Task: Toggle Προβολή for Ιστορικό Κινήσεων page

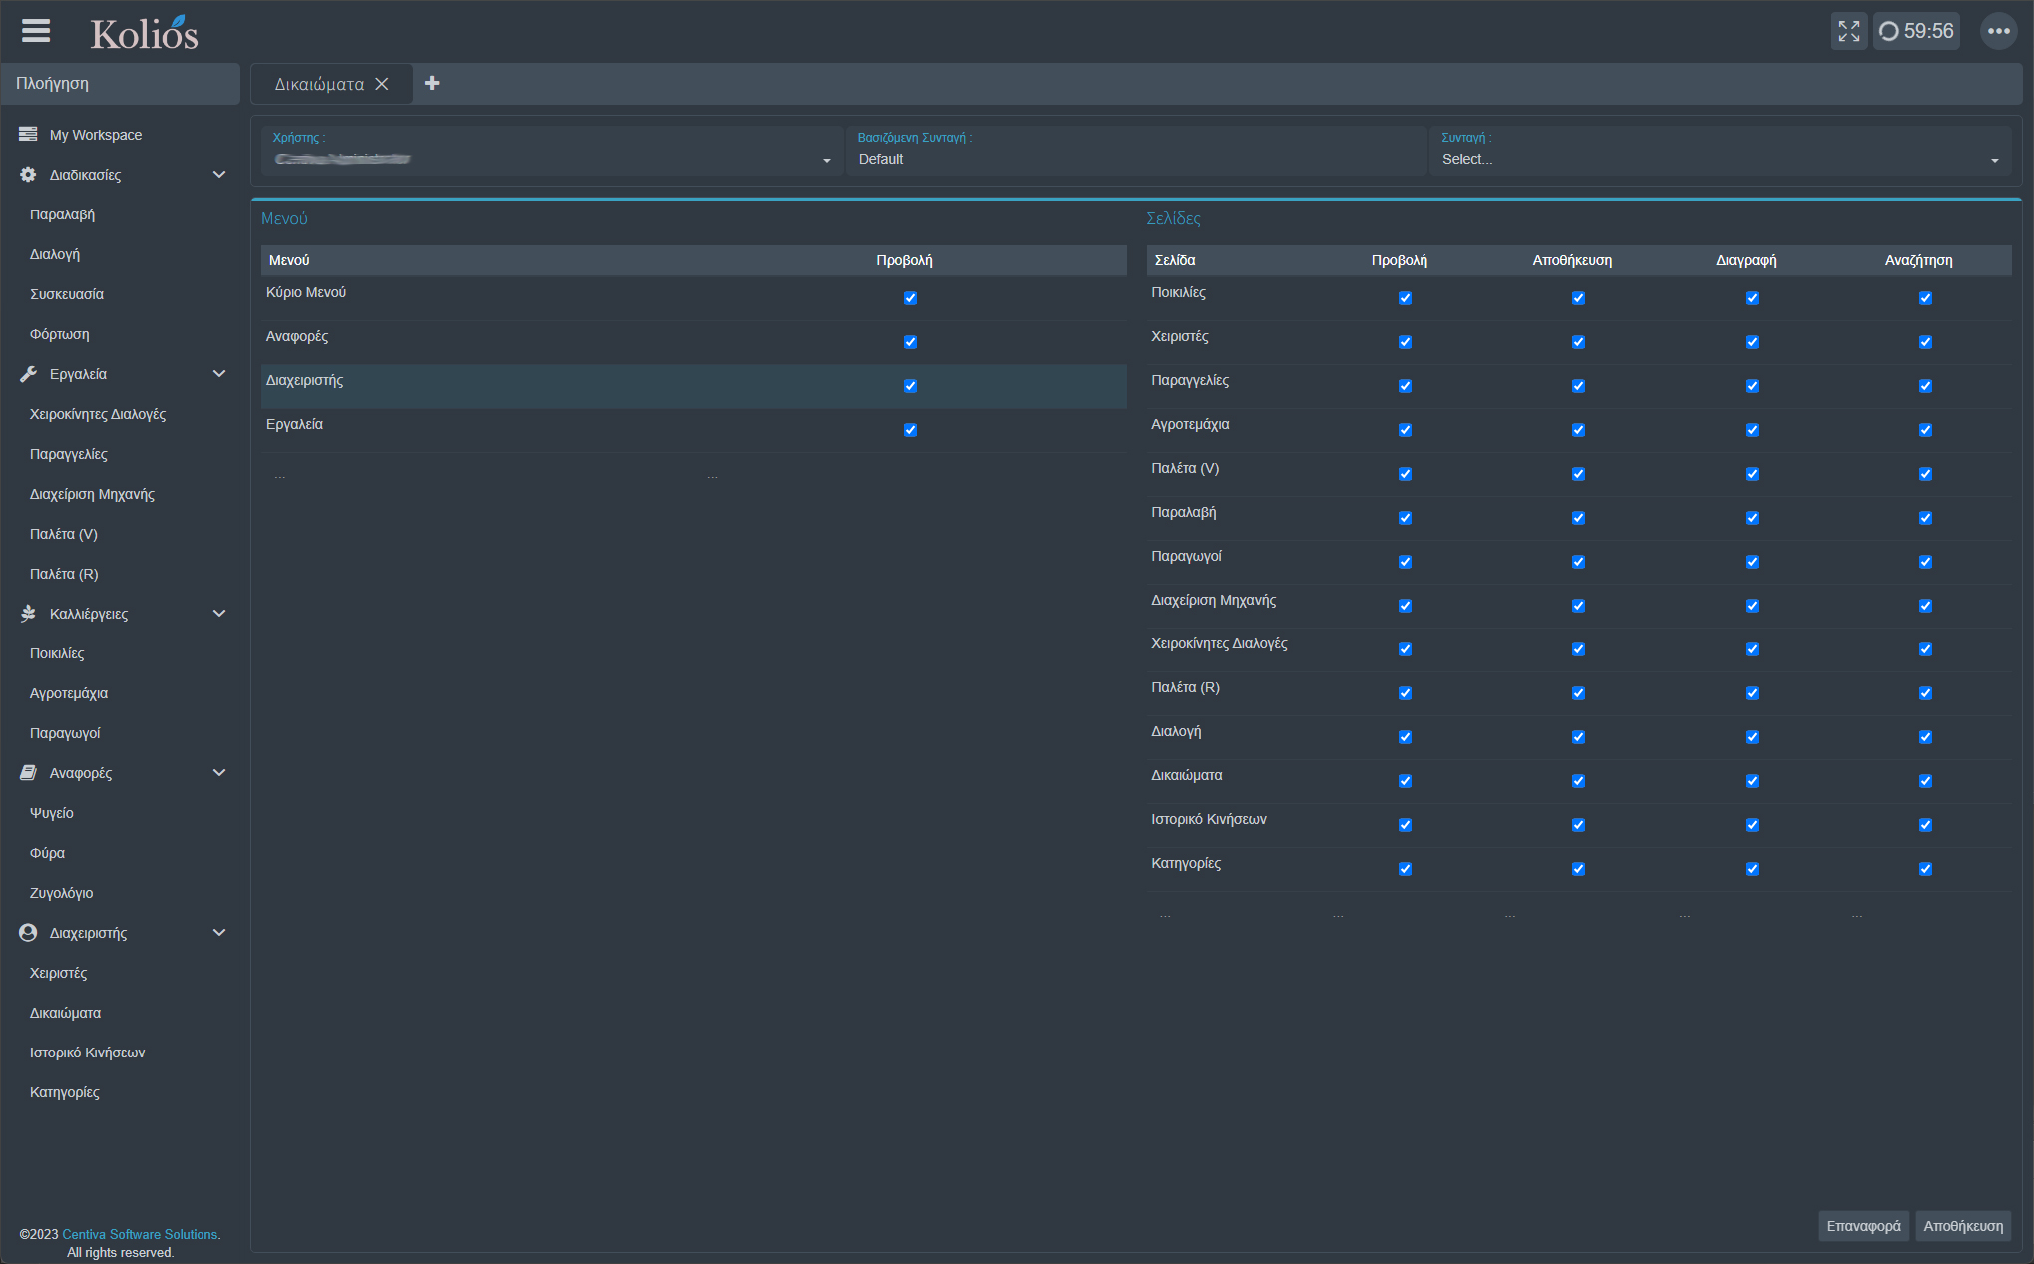Action: point(1405,824)
